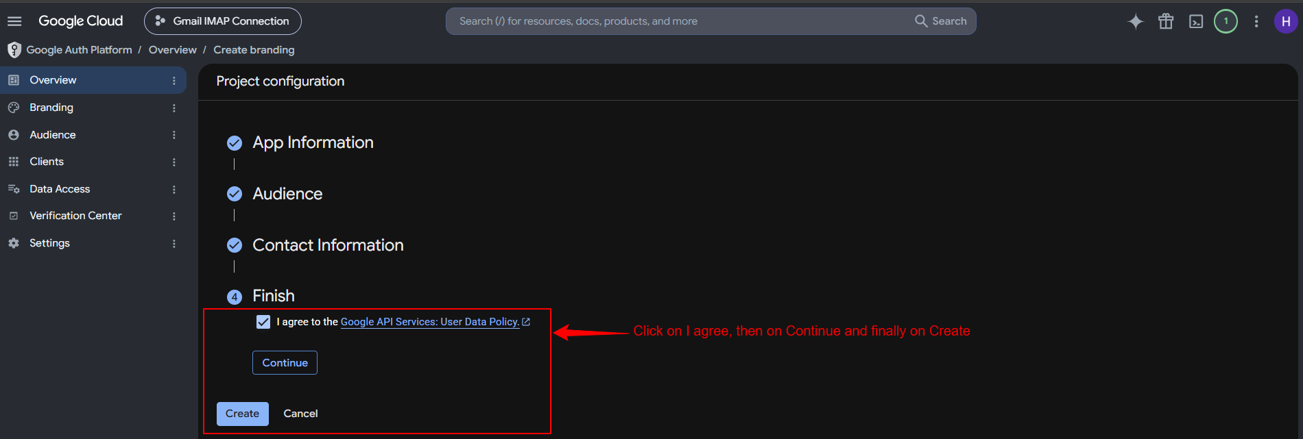Expand the Audience step in project configuration
This screenshot has width=1303, height=439.
(x=287, y=194)
